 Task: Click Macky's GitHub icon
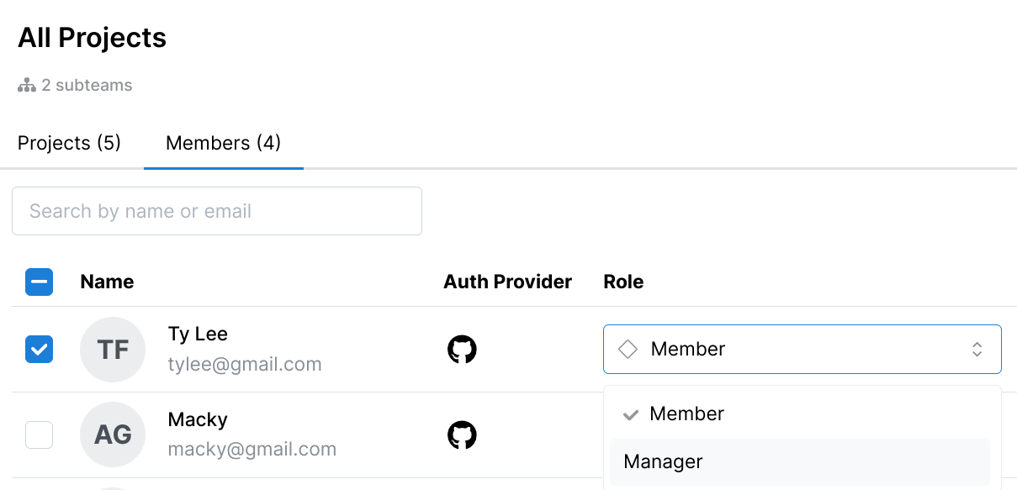[462, 435]
